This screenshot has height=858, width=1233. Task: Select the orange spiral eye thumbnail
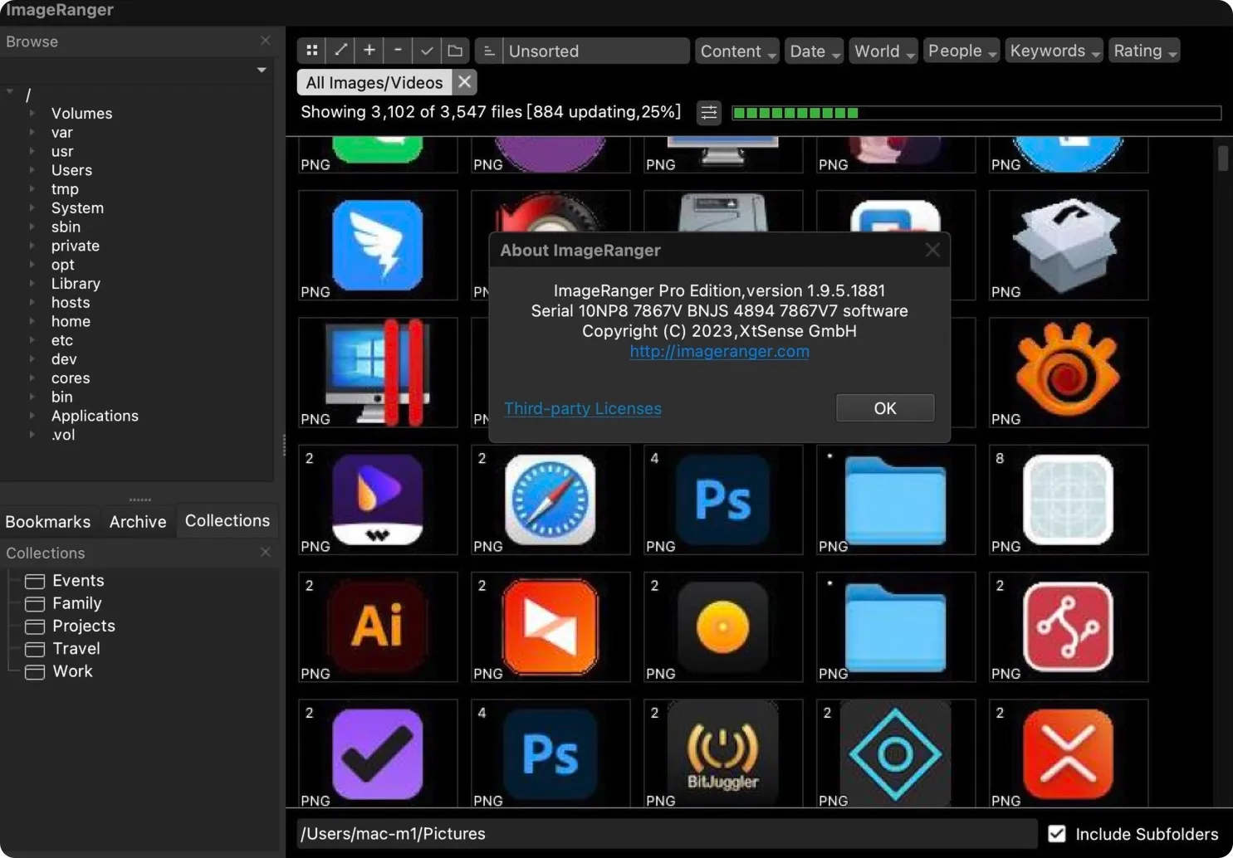tap(1069, 373)
